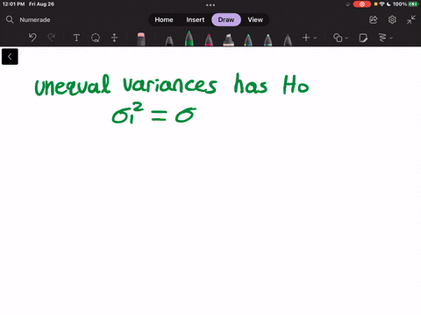Screen dimensions: 421x315
Task: Tap the battery status indicator
Action: pyautogui.click(x=413, y=4)
